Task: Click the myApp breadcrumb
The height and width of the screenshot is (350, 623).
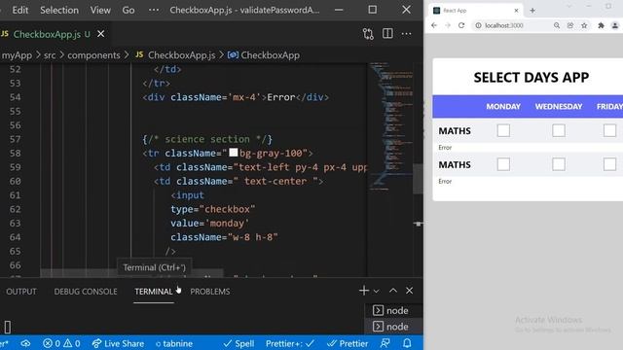Action: pos(17,55)
